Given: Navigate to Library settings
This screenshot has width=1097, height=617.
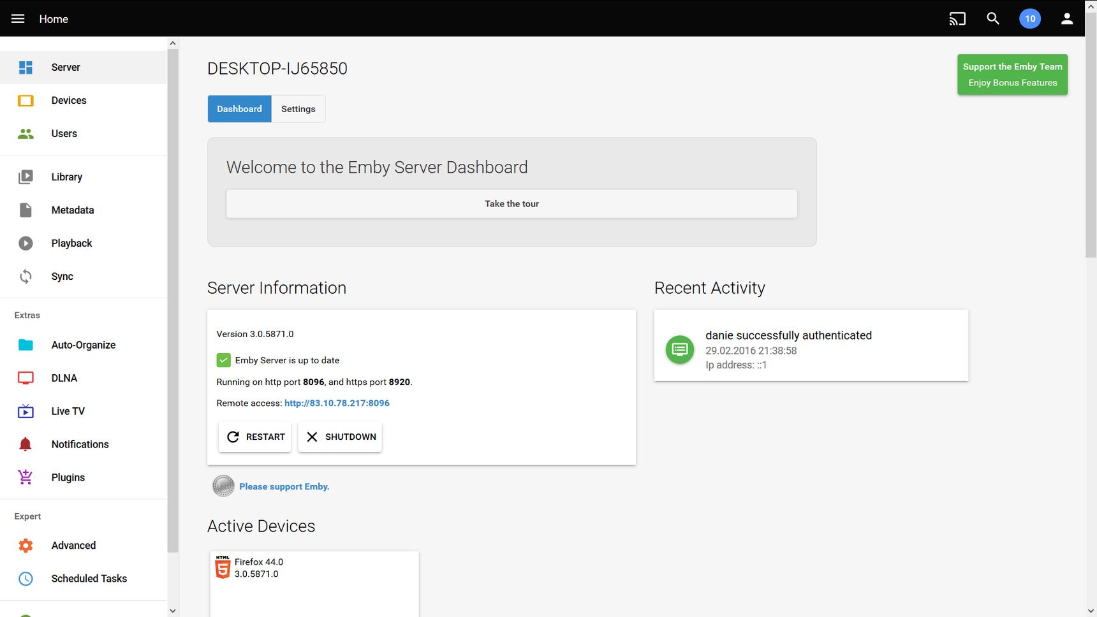Looking at the screenshot, I should tap(84, 177).
